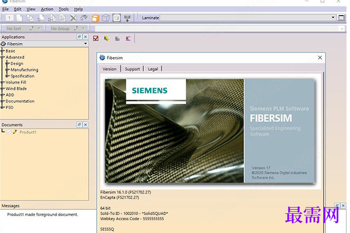This screenshot has width=350, height=233.
Task: Expand the Design tree node
Action: click(x=8, y=63)
